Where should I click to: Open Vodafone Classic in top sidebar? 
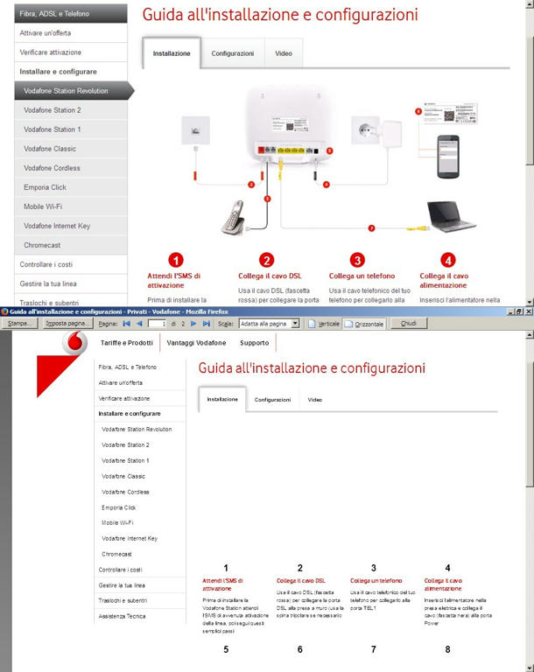coord(71,149)
